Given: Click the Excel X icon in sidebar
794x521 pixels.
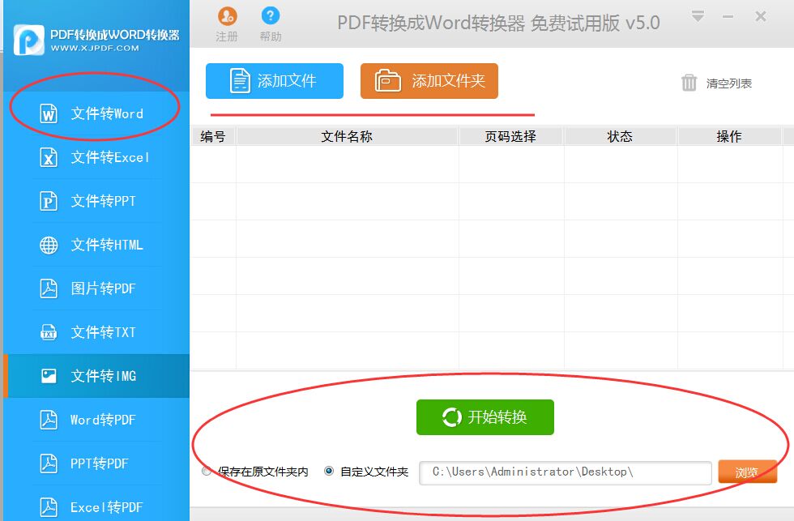Looking at the screenshot, I should pyautogui.click(x=49, y=157).
